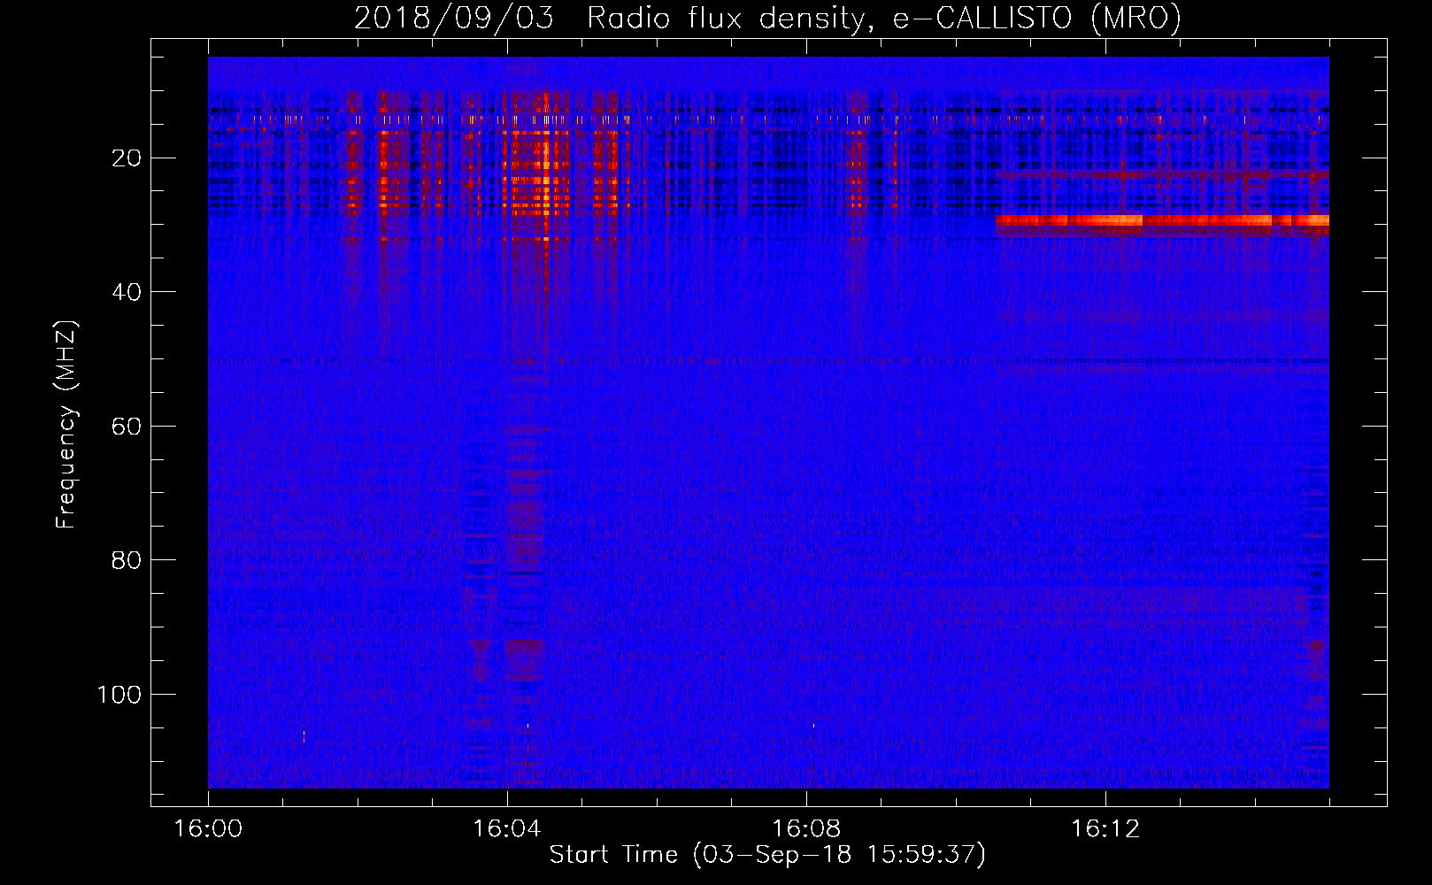
Task: Click the 16:08 time tick label
Action: tap(806, 829)
